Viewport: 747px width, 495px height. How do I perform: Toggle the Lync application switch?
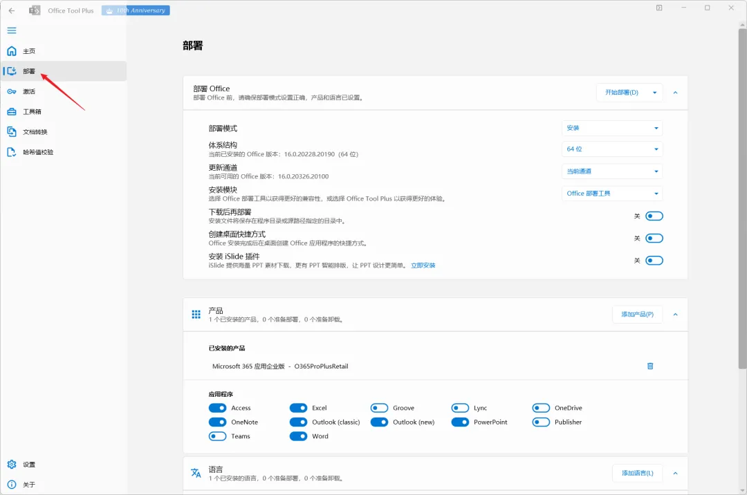click(x=460, y=408)
